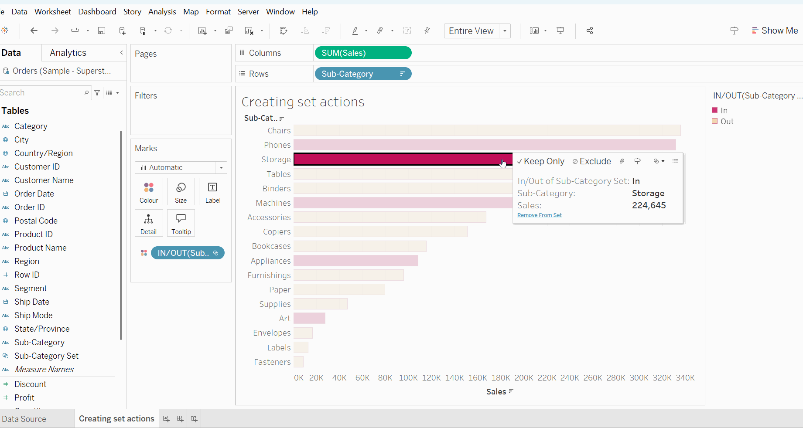Click the Swap rows and columns icon
This screenshot has width=803, height=428.
coord(284,31)
